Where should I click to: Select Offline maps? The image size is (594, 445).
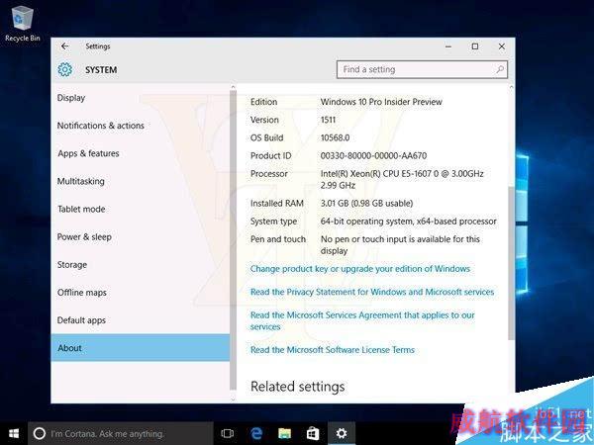(x=141, y=293)
